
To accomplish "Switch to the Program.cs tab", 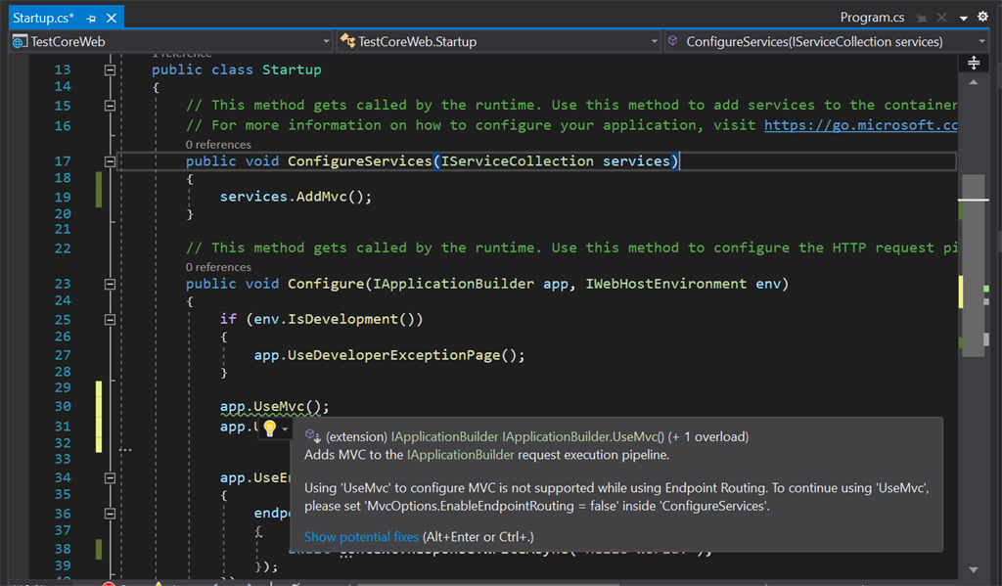I will [872, 18].
